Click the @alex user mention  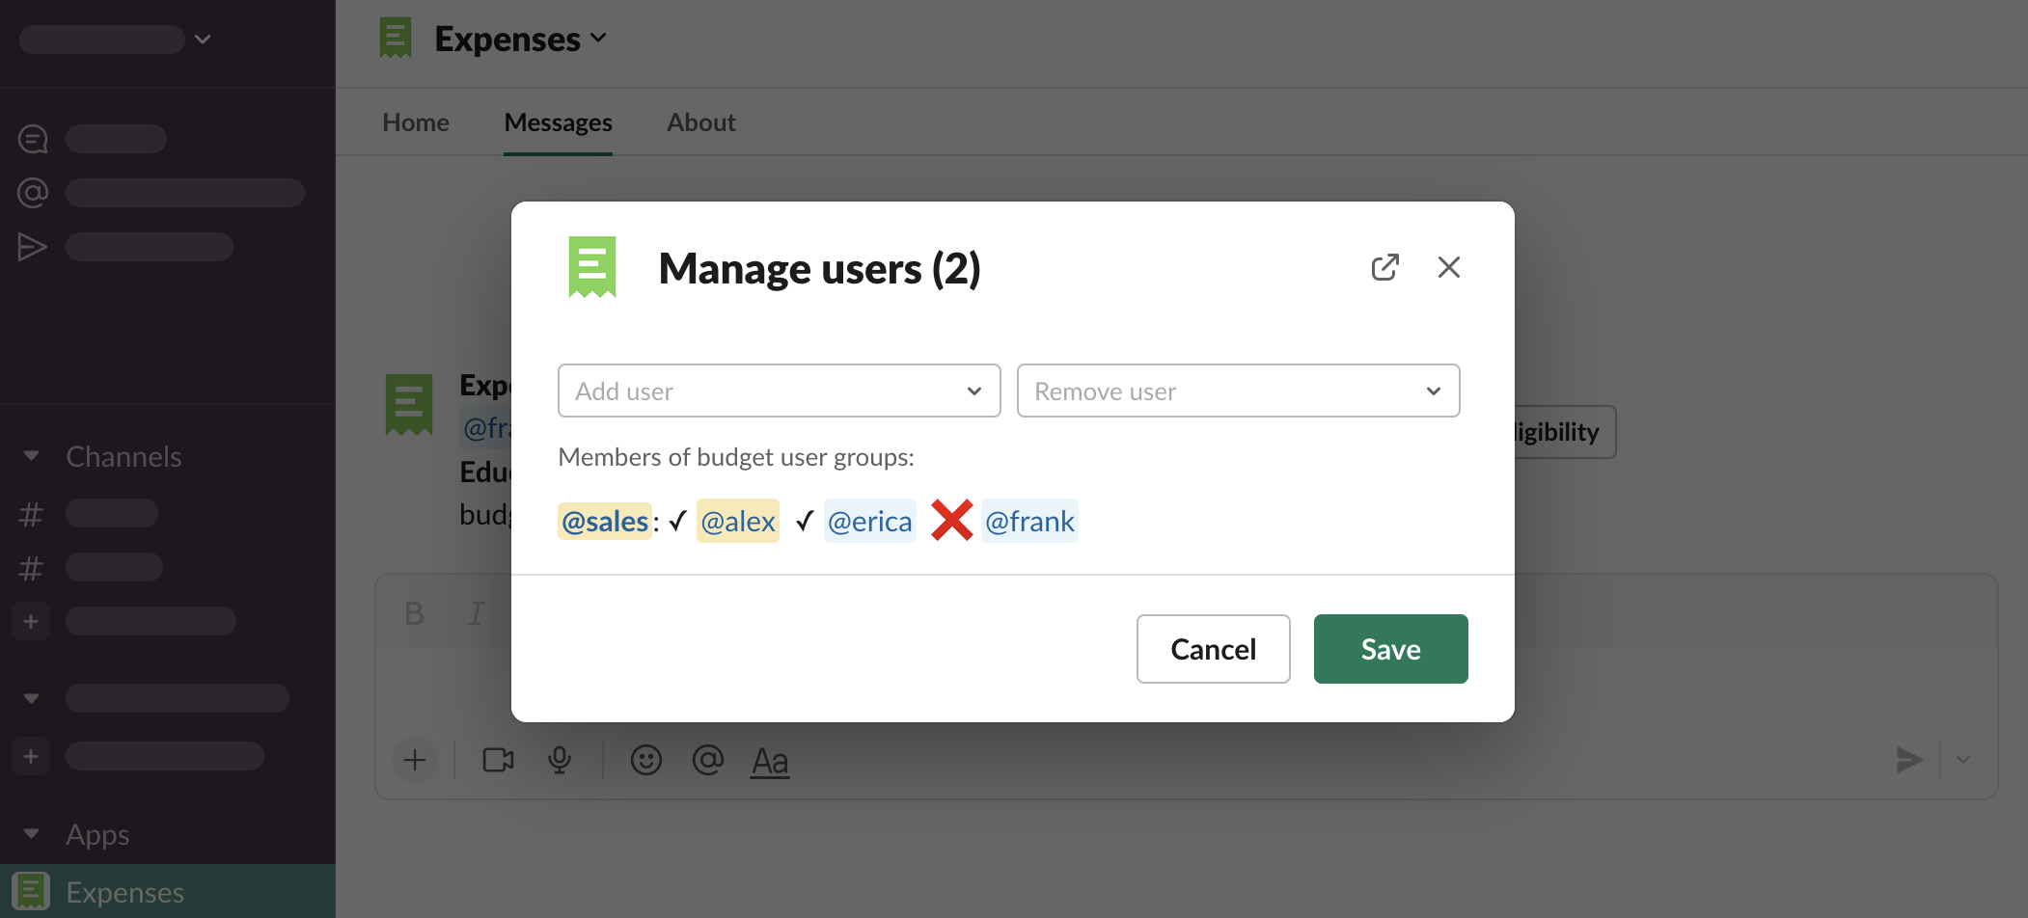(737, 522)
